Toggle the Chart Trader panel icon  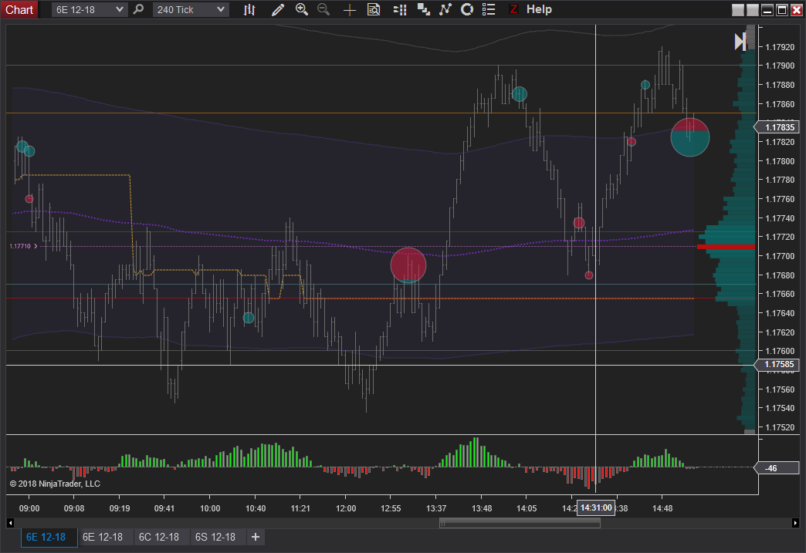coord(399,9)
